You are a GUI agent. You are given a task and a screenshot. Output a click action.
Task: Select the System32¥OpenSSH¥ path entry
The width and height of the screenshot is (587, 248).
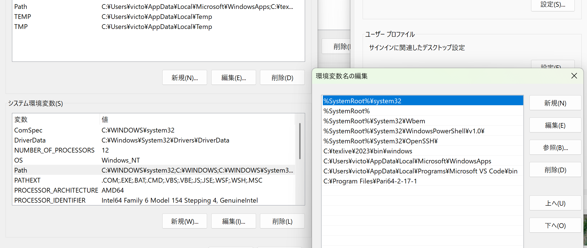click(x=423, y=141)
